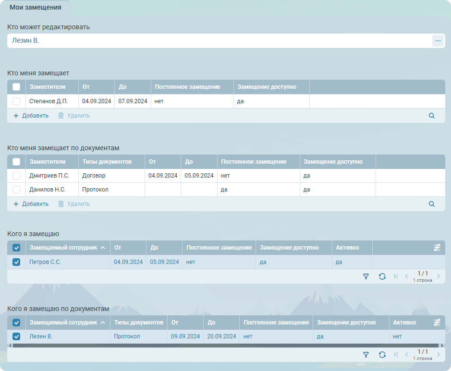451x371 pixels.
Task: Open ellipsis selector for 'Кто может редактировать'
Action: click(438, 41)
